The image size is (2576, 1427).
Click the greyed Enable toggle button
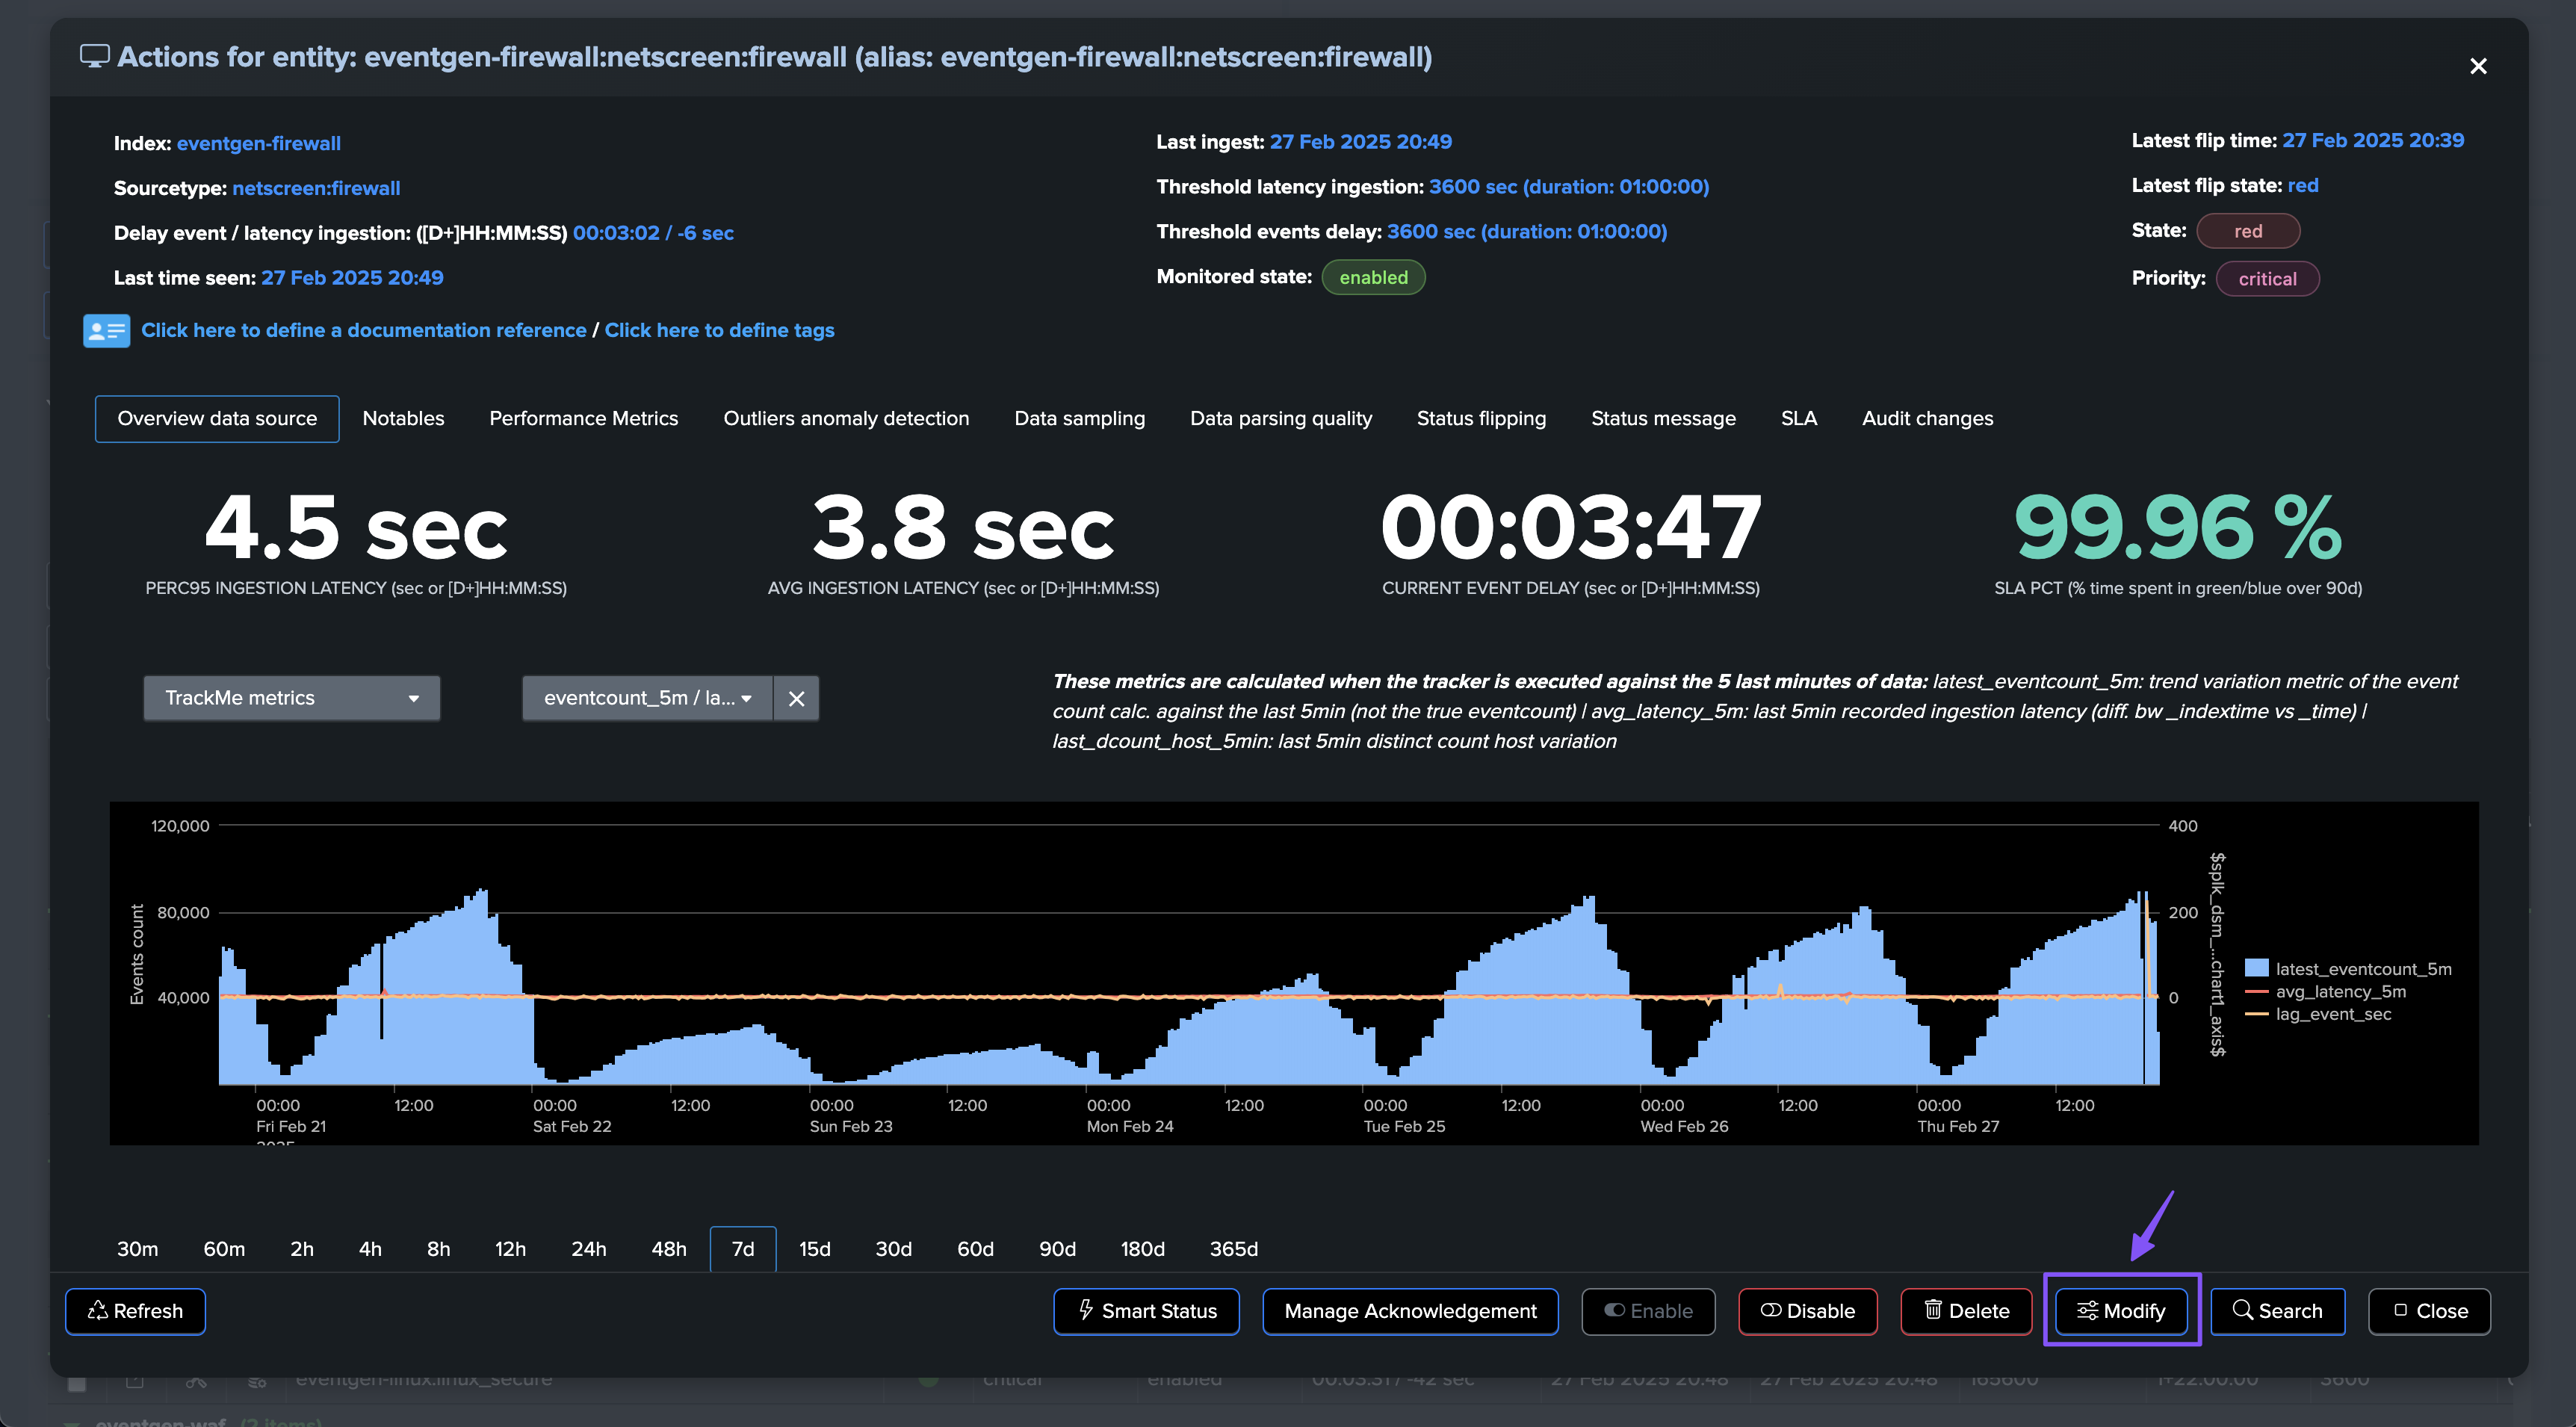(x=1648, y=1311)
